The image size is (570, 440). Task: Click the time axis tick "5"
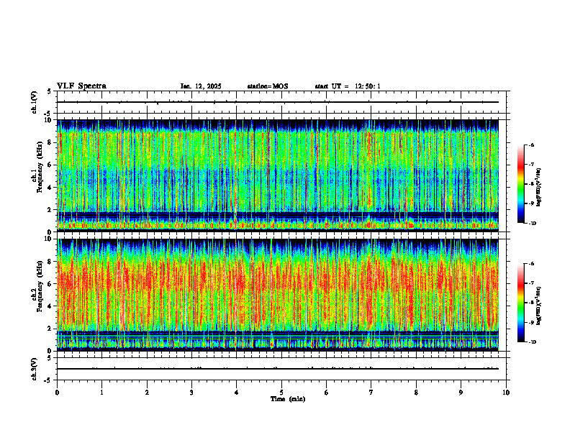point(281,393)
